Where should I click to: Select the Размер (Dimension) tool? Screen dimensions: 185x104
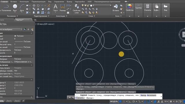[62, 8]
